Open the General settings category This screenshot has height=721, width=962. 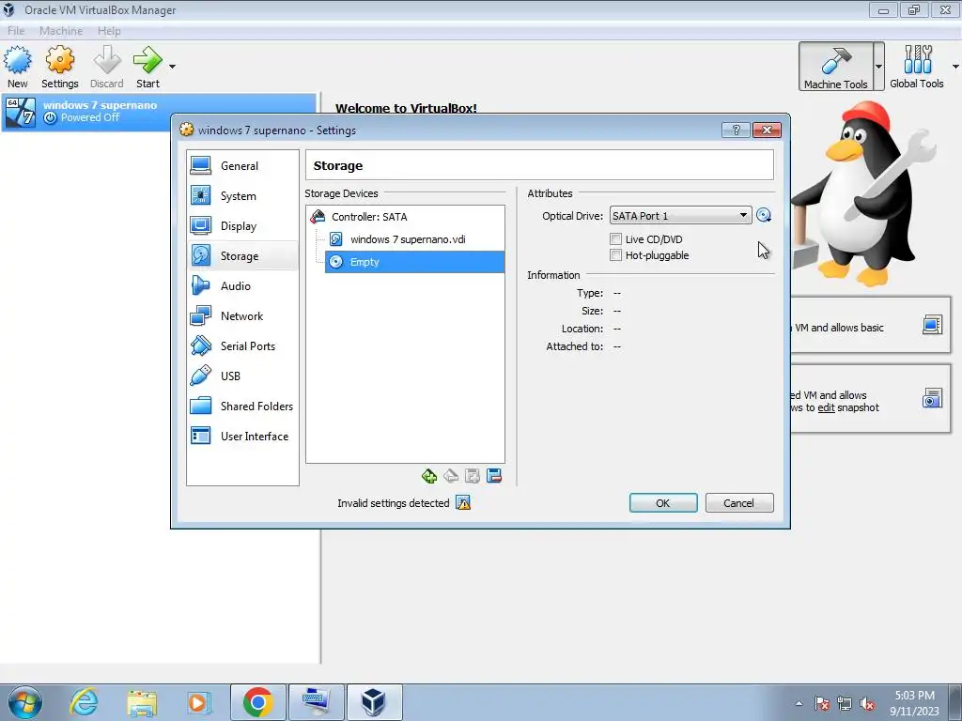242,165
